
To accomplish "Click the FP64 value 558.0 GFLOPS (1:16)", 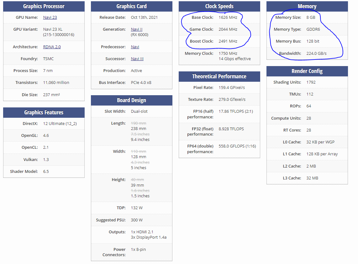I will click(237, 146).
